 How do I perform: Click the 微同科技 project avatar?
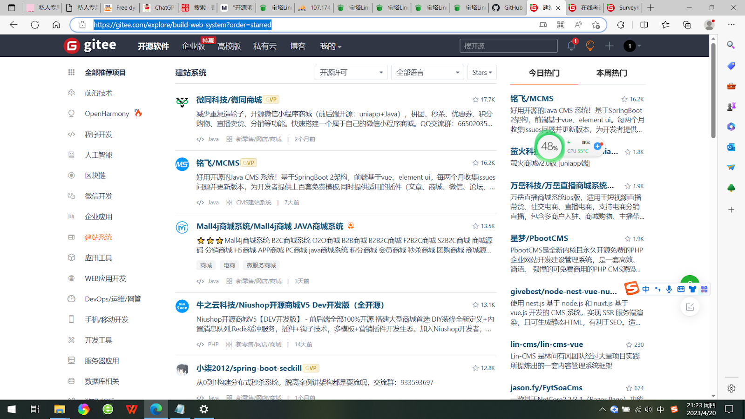tap(182, 102)
